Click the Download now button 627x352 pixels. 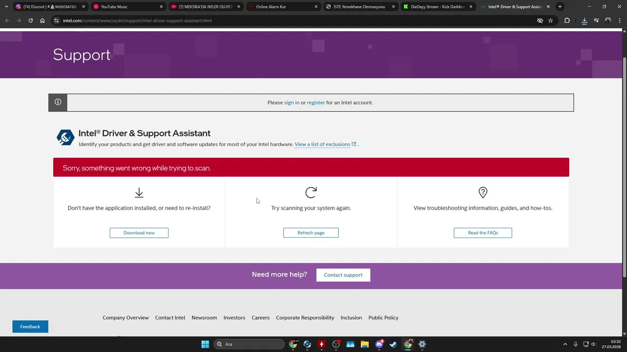coord(139,233)
